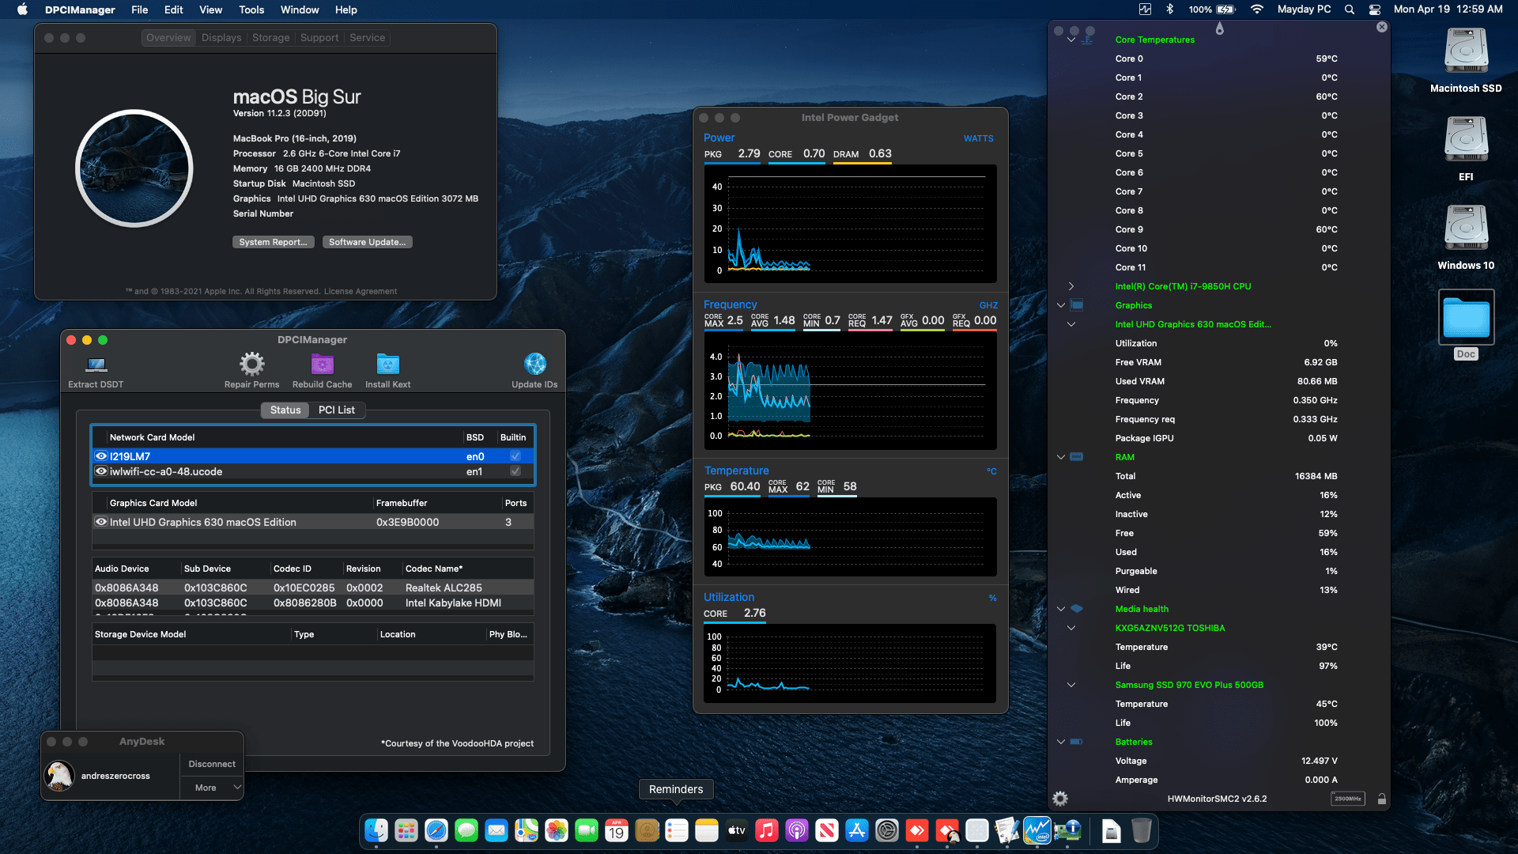The height and width of the screenshot is (854, 1518).
Task: Open the Music app in the Dock
Action: pos(766,830)
